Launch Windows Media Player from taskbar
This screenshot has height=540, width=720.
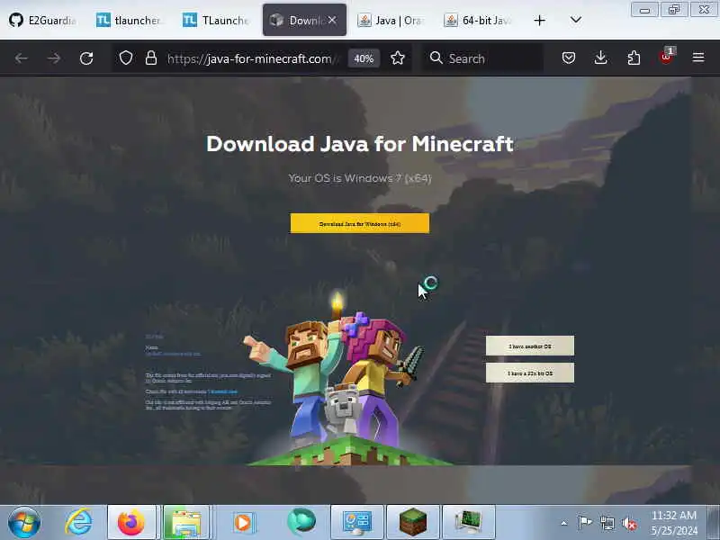click(243, 523)
